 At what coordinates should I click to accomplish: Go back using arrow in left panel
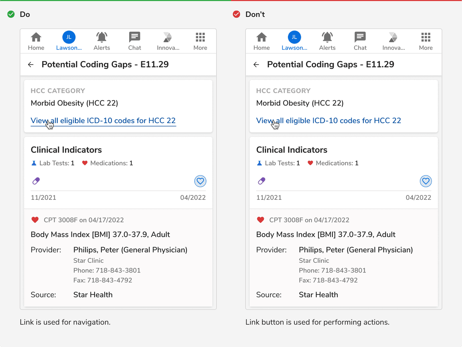[30, 65]
